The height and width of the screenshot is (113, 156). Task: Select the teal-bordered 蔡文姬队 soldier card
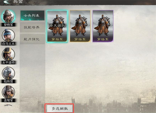tap(57, 26)
